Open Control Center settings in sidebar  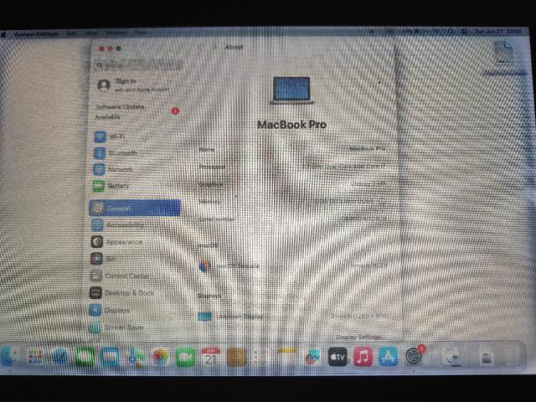click(x=135, y=276)
